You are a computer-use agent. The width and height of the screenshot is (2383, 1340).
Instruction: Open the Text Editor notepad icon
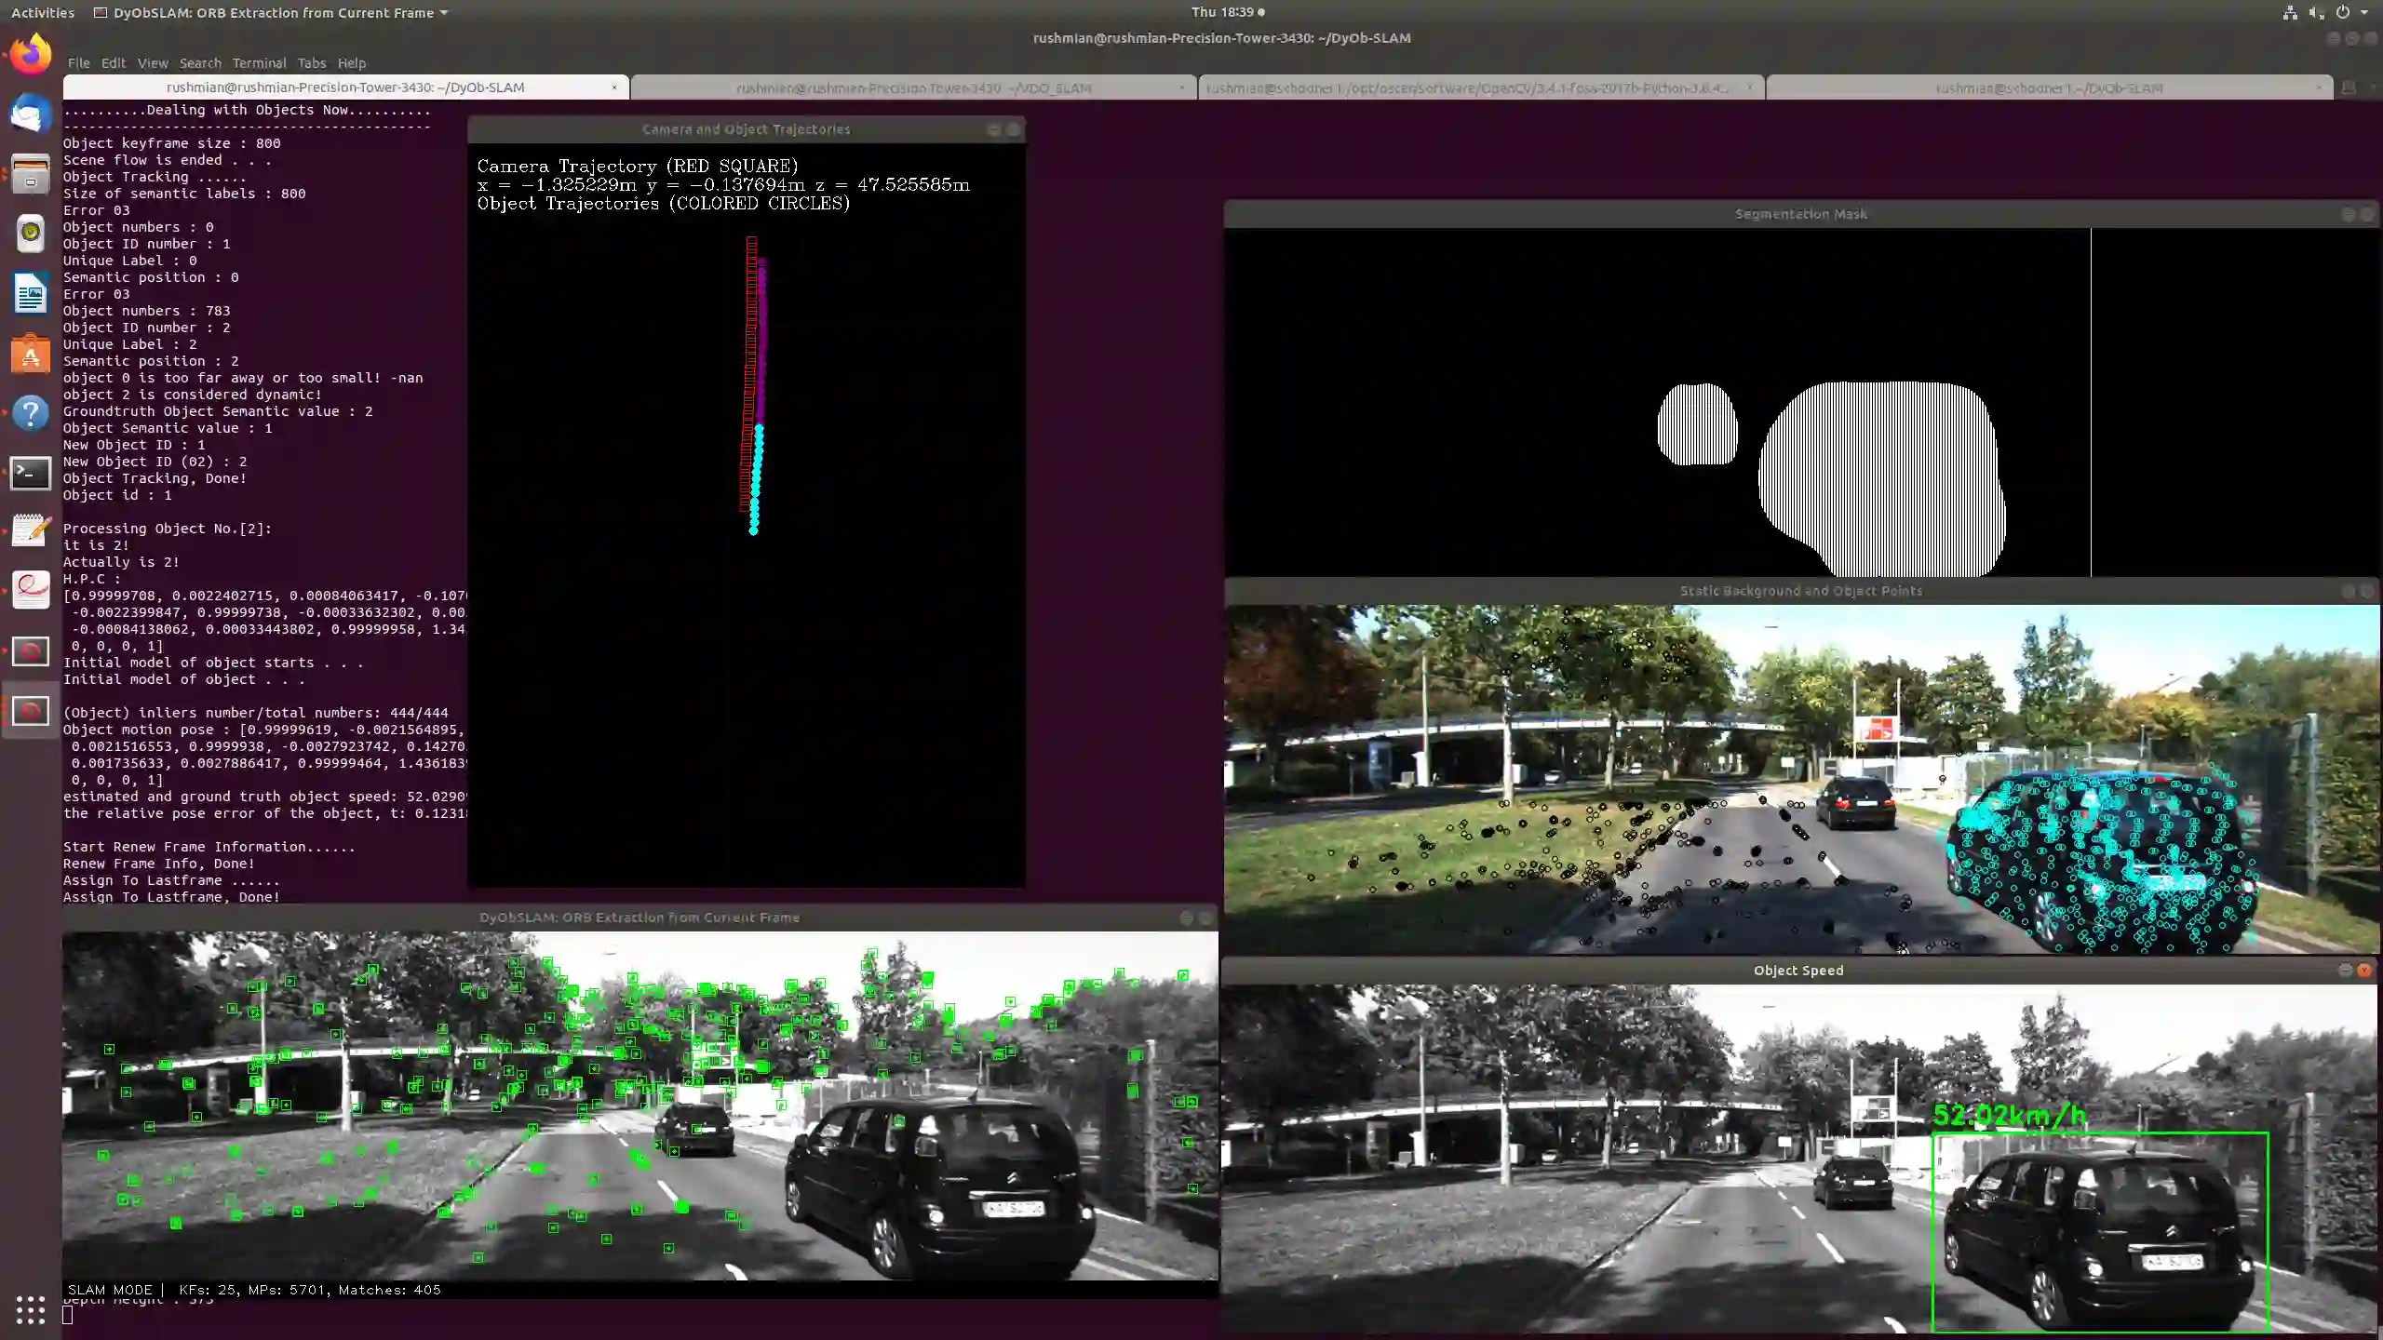click(x=31, y=531)
